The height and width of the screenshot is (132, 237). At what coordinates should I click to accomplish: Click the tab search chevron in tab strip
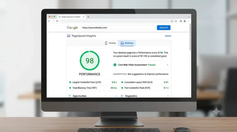[x=189, y=17]
